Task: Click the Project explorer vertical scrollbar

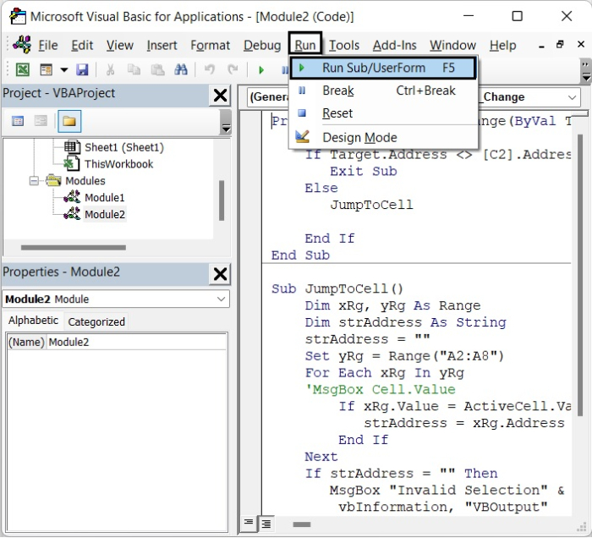Action: [x=222, y=199]
